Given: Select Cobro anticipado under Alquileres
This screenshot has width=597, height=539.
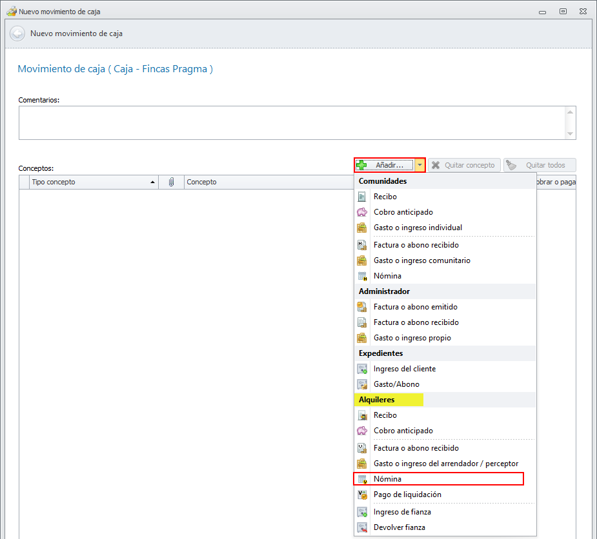Looking at the screenshot, I should pos(445,431).
